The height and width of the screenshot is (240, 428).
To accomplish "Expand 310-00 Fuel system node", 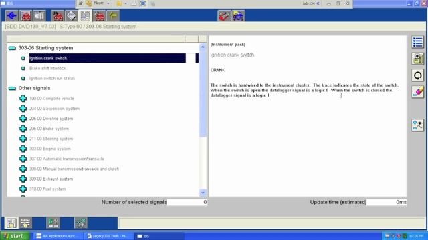I will point(23,189).
